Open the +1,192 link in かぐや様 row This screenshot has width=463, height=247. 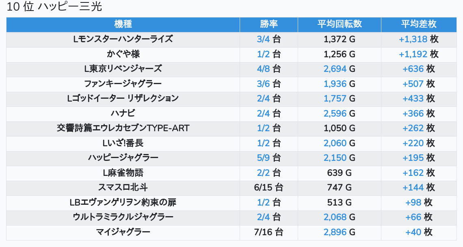413,54
